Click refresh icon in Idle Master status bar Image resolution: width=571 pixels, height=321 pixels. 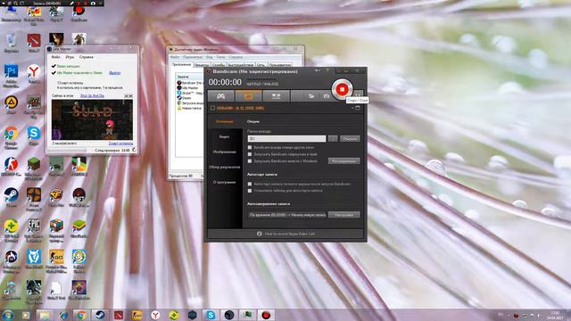(x=134, y=150)
